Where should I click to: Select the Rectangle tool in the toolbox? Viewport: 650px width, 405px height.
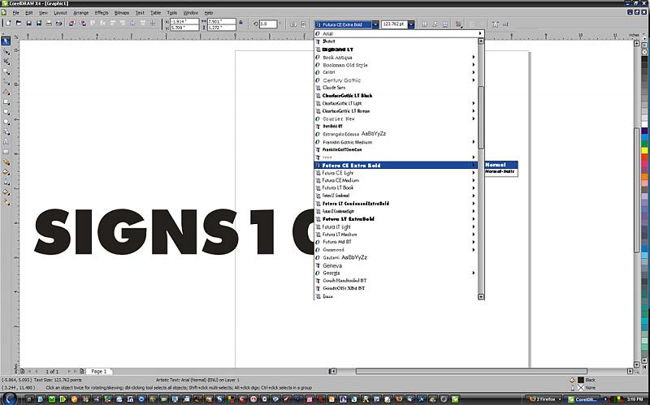click(6, 102)
